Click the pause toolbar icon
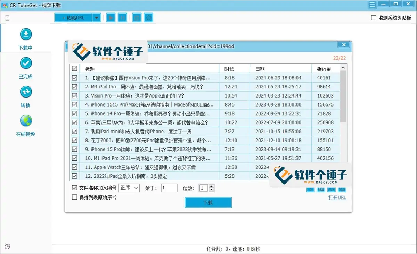 coord(122,18)
